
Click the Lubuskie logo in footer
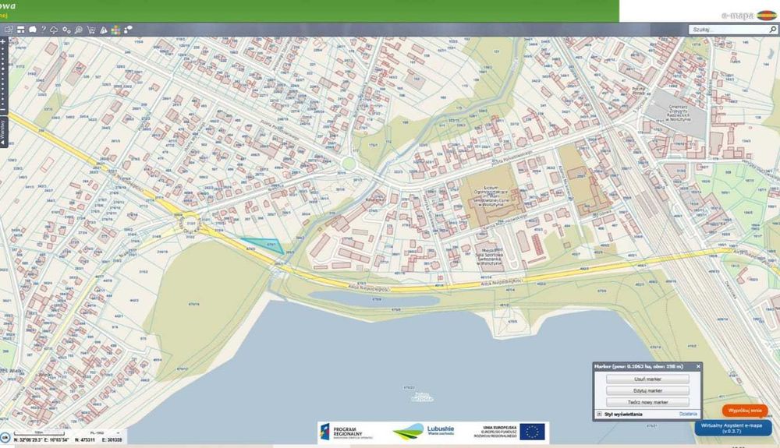[x=424, y=431]
